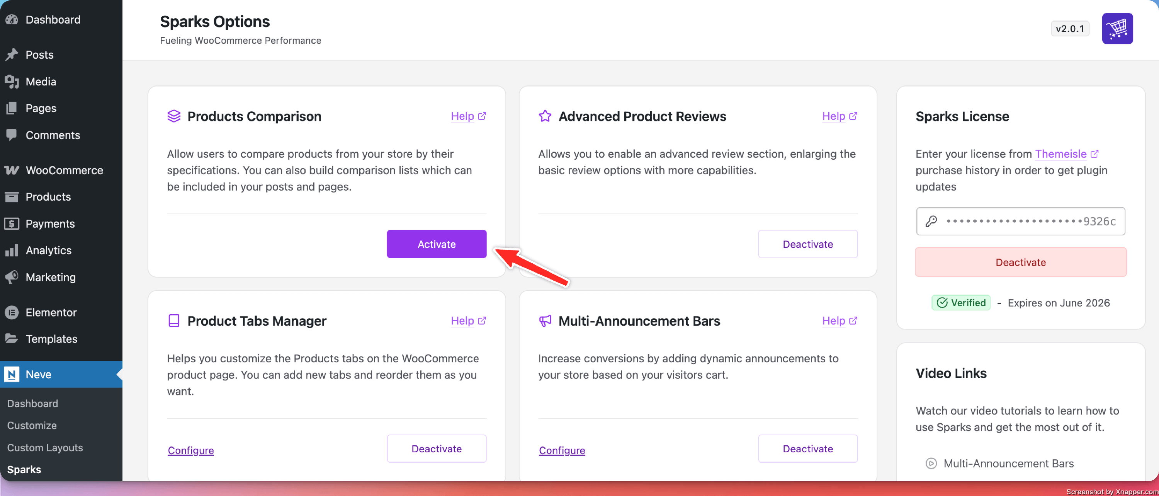Deactivate the Sparks license
This screenshot has width=1159, height=496.
point(1020,262)
